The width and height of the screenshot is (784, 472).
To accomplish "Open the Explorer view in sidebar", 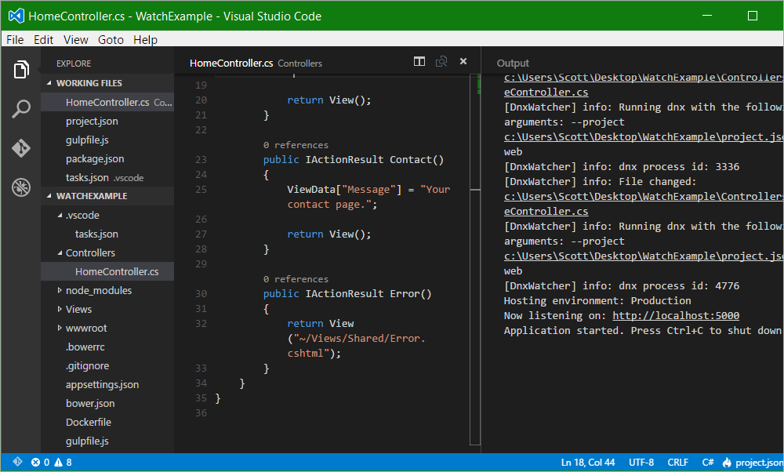I will (x=21, y=70).
